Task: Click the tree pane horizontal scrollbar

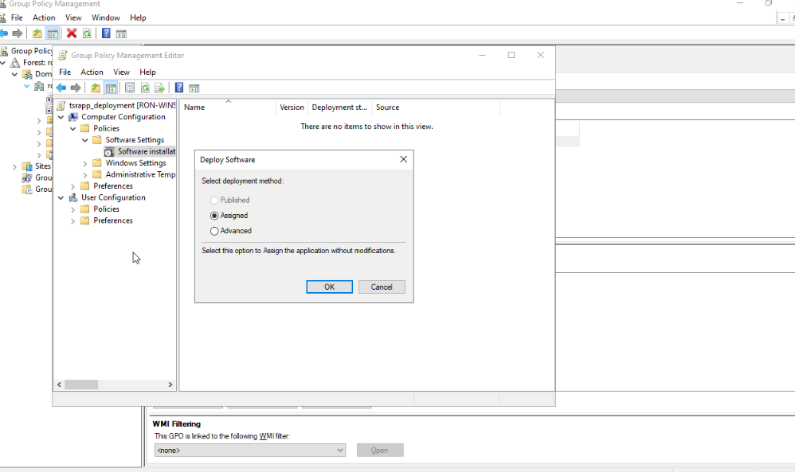Action: (x=81, y=384)
